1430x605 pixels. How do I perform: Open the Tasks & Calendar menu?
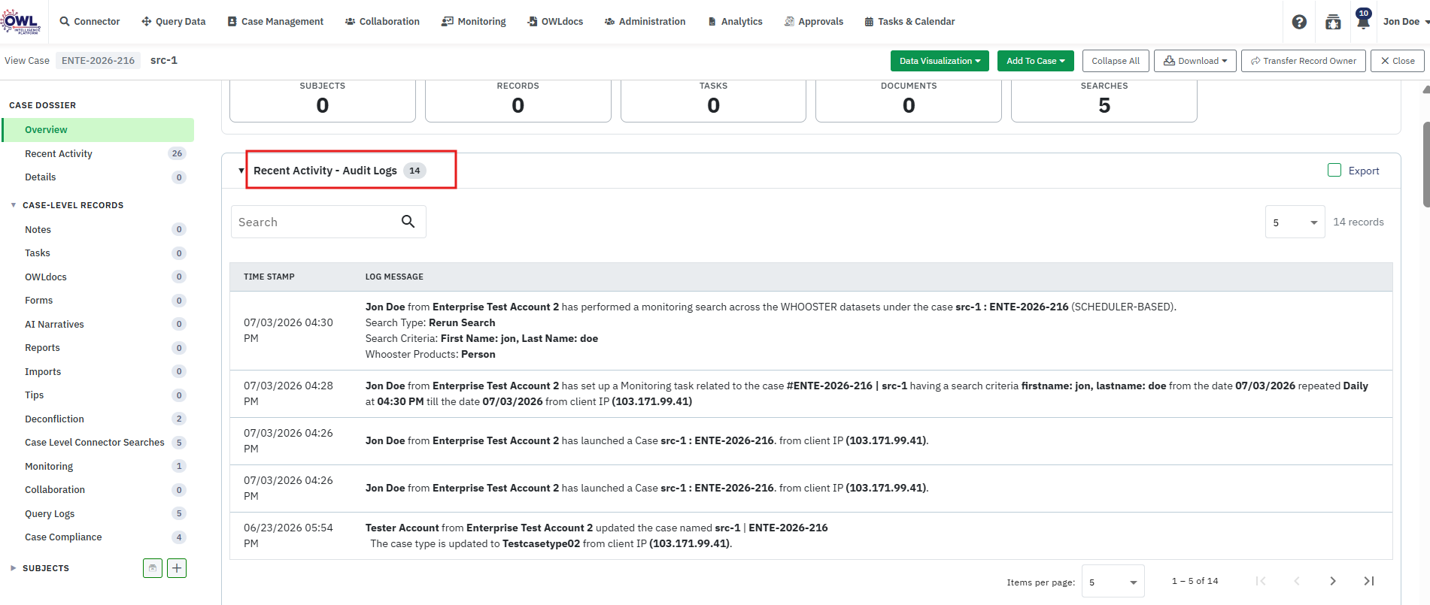click(909, 22)
